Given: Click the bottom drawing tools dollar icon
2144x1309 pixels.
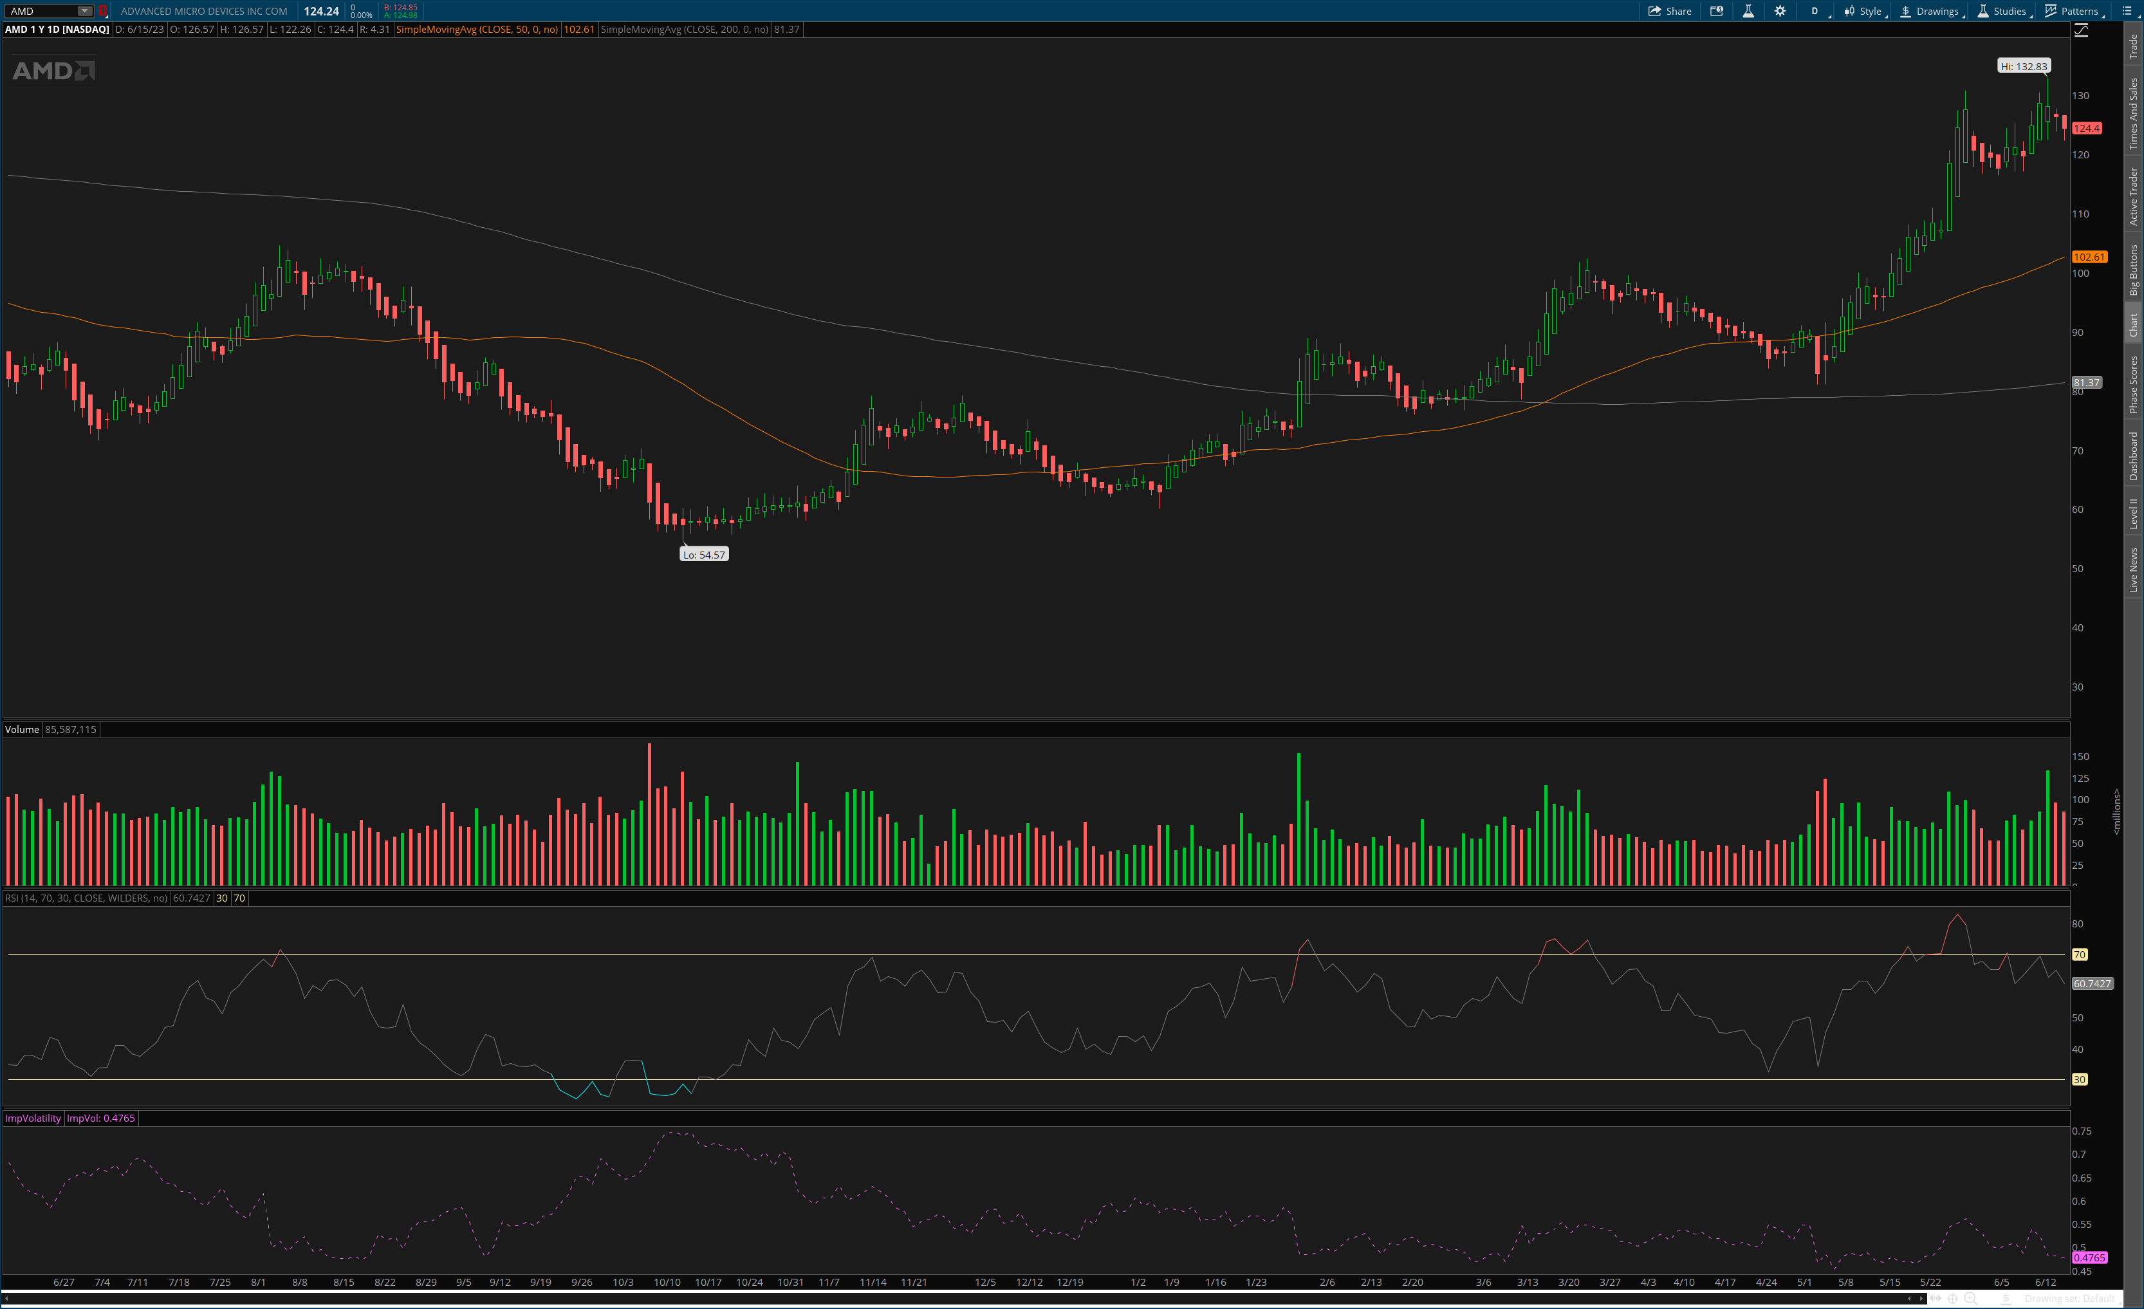Looking at the screenshot, I should [2006, 1299].
